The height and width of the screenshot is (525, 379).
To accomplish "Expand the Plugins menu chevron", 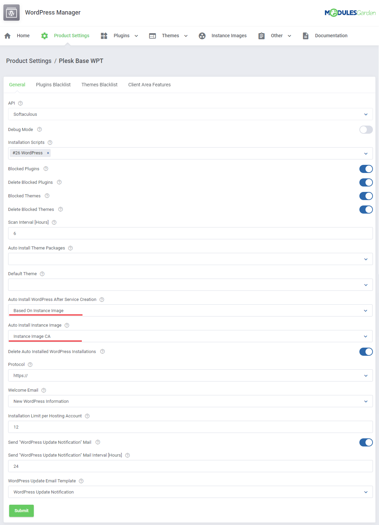I will 136,36.
